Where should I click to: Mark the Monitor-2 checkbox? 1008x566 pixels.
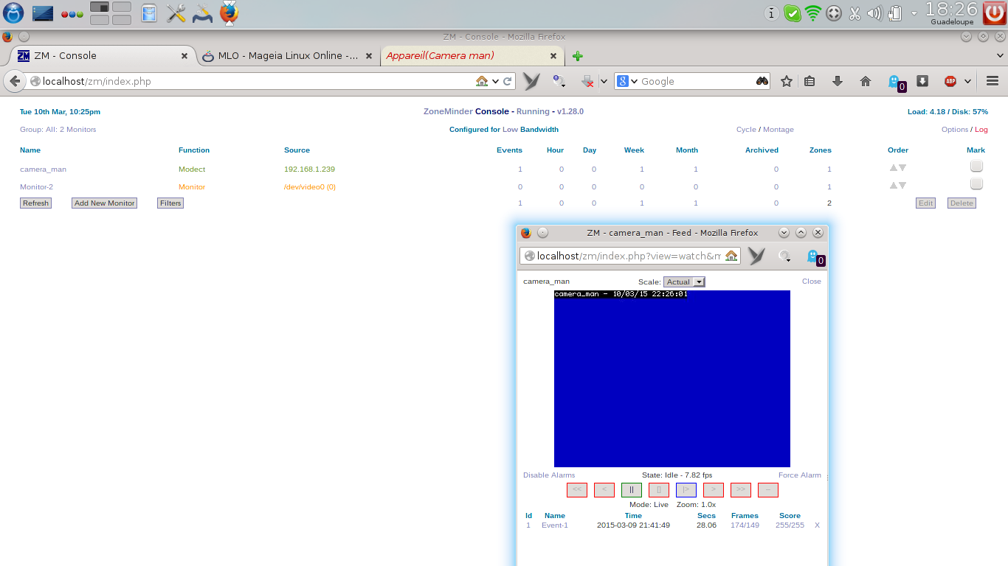[x=976, y=184]
